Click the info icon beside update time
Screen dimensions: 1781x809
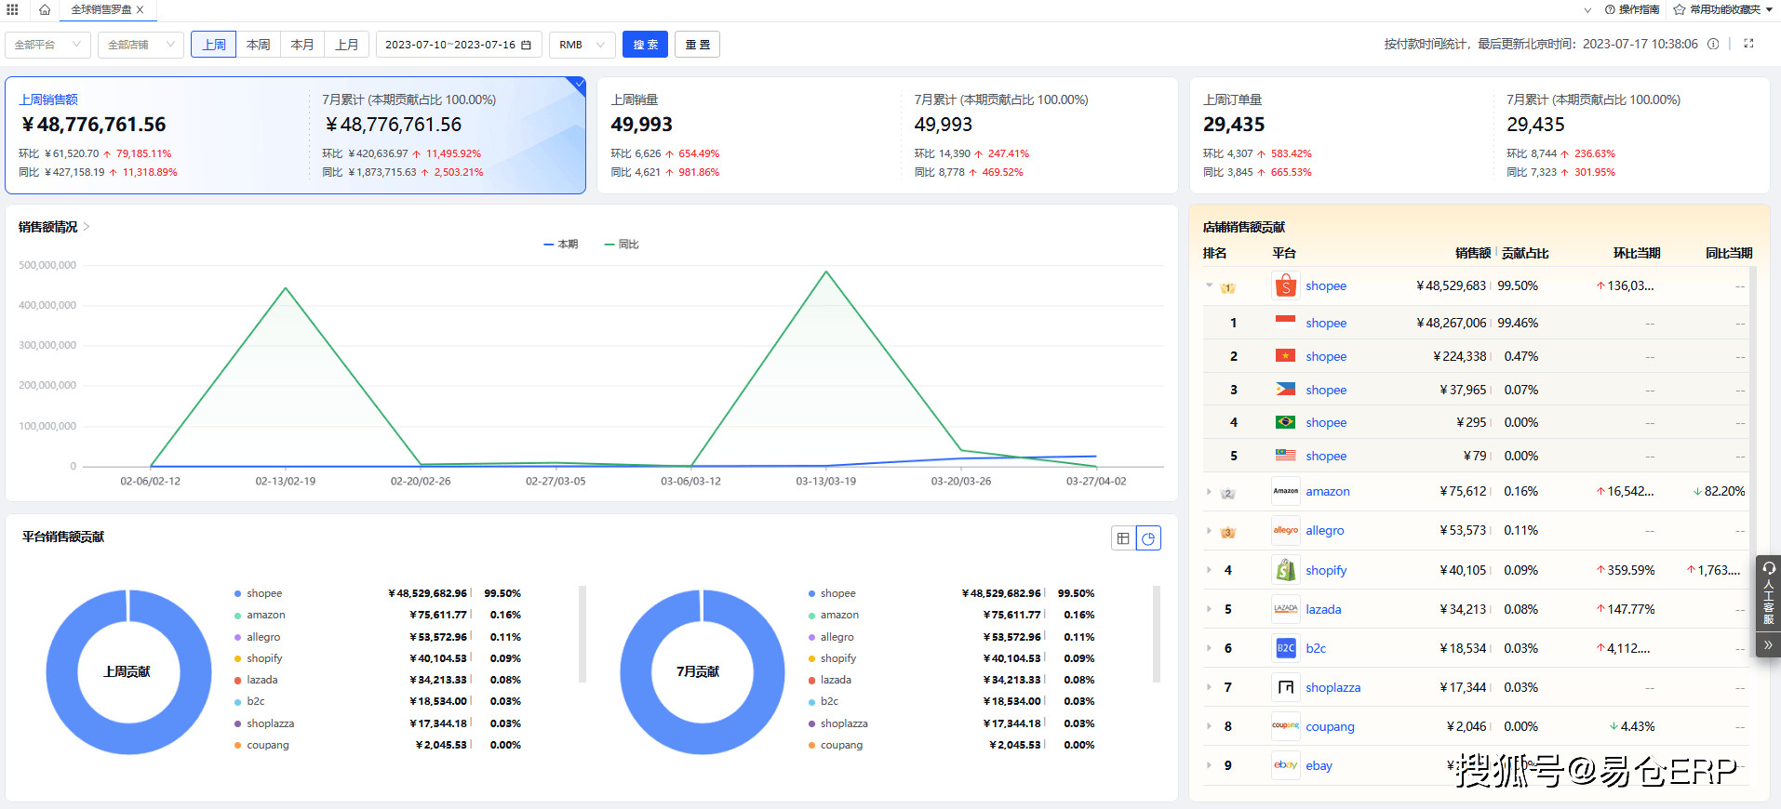[x=1713, y=44]
